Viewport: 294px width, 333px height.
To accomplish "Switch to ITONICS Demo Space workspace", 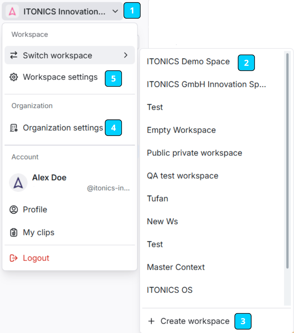I will (x=188, y=62).
